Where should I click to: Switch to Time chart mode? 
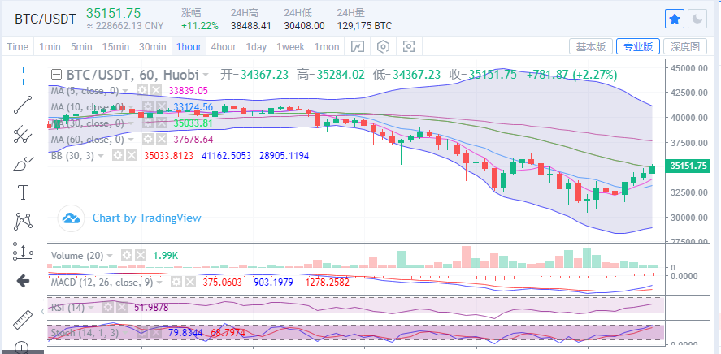tap(17, 46)
